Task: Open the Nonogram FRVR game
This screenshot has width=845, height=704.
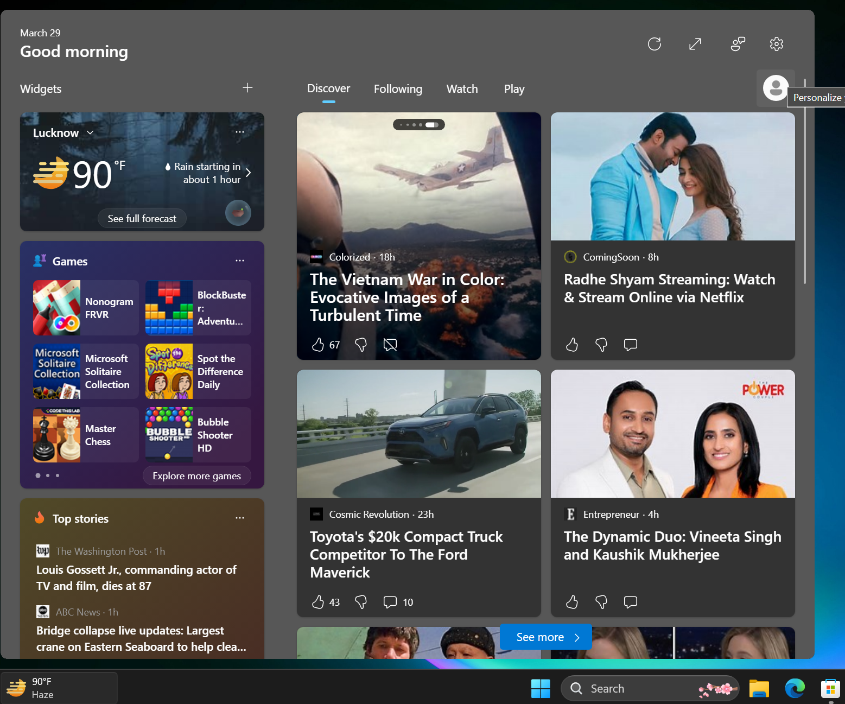Action: tap(85, 308)
